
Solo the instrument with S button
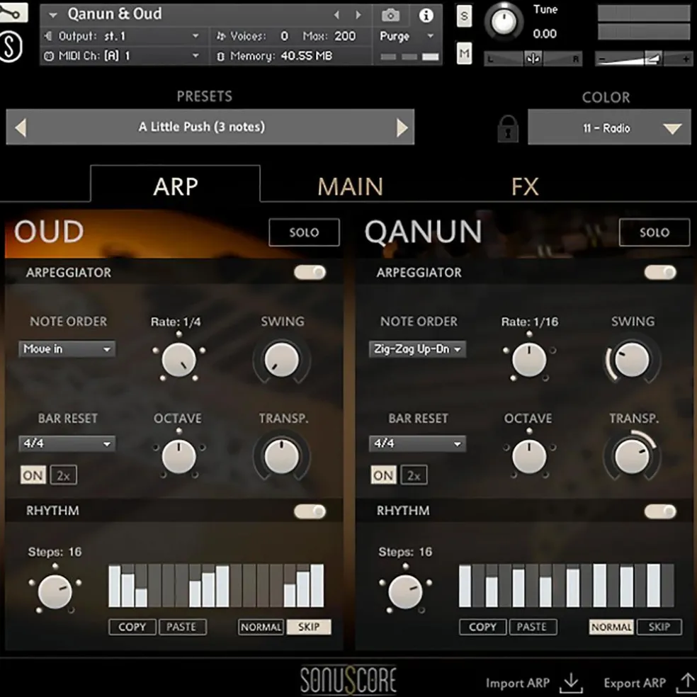tap(464, 16)
